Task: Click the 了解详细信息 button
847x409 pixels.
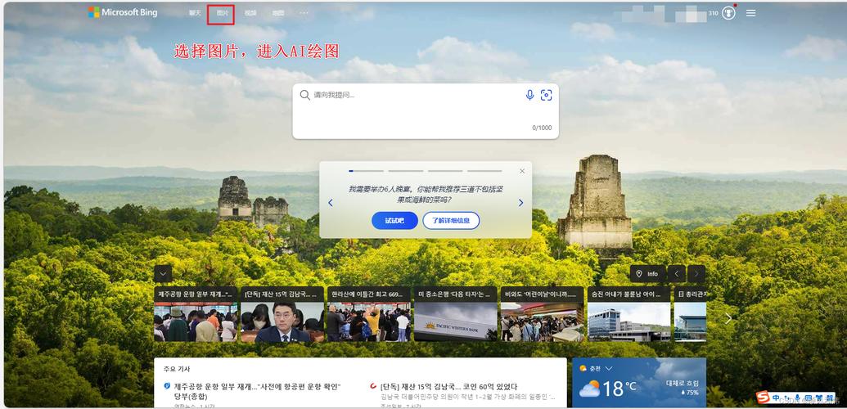Action: [x=451, y=221]
